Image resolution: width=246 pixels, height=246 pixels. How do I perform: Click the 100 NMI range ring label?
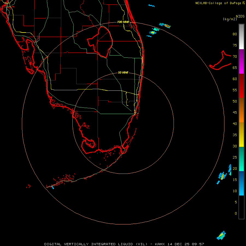coord(123,22)
